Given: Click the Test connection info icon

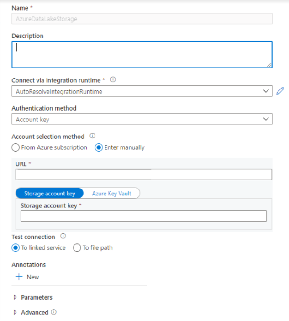Looking at the screenshot, I should click(x=63, y=236).
